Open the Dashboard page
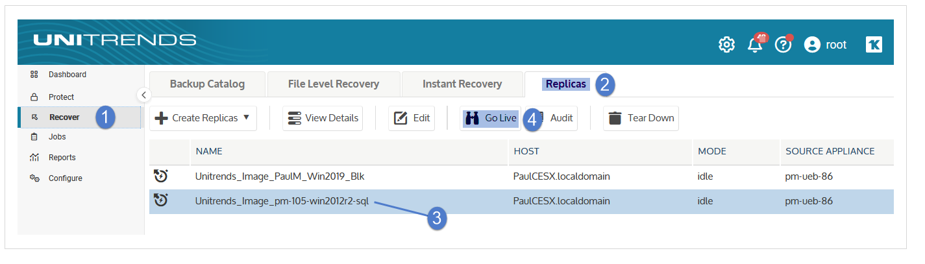Screen dimensions: 925x264 coord(68,75)
